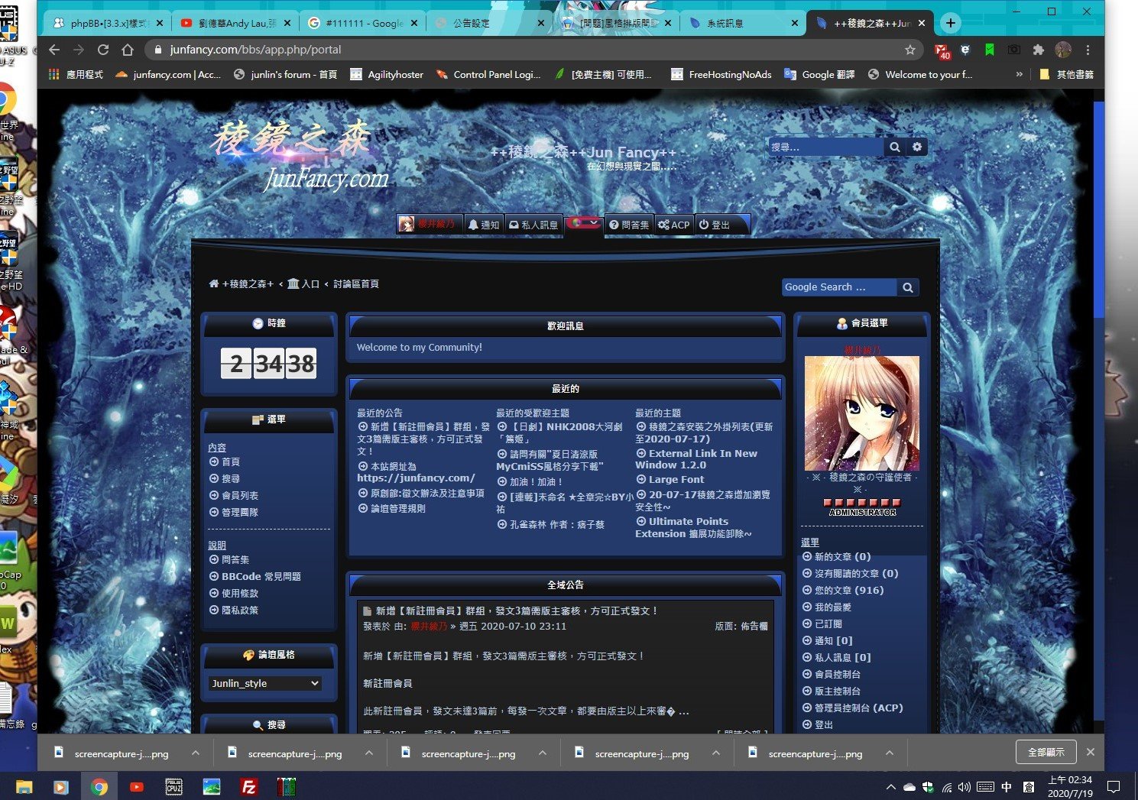Screen dimensions: 1138x800
Task: Switch to the [問題]風格排版問題 tab
Action: click(x=617, y=24)
